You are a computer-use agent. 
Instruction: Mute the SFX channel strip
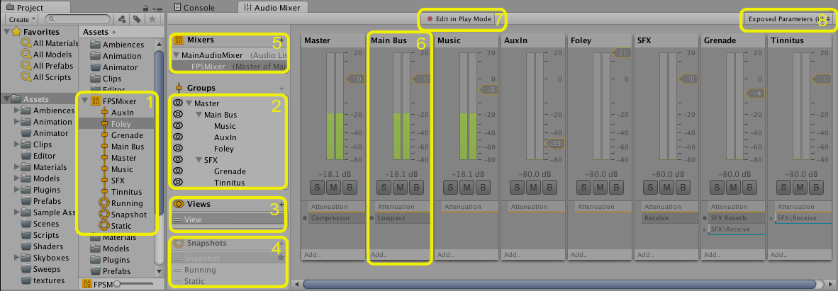point(666,188)
